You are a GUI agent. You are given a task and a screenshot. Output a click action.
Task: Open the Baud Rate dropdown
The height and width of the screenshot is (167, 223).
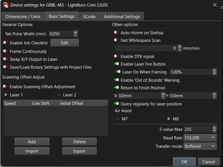[200, 138]
